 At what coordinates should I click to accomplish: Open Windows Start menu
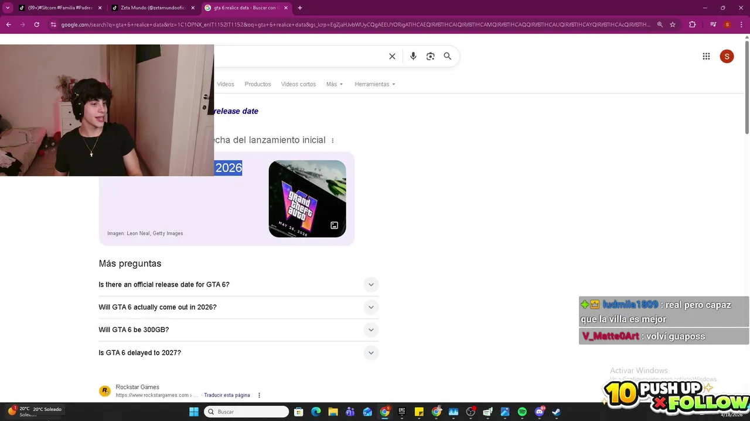(194, 412)
